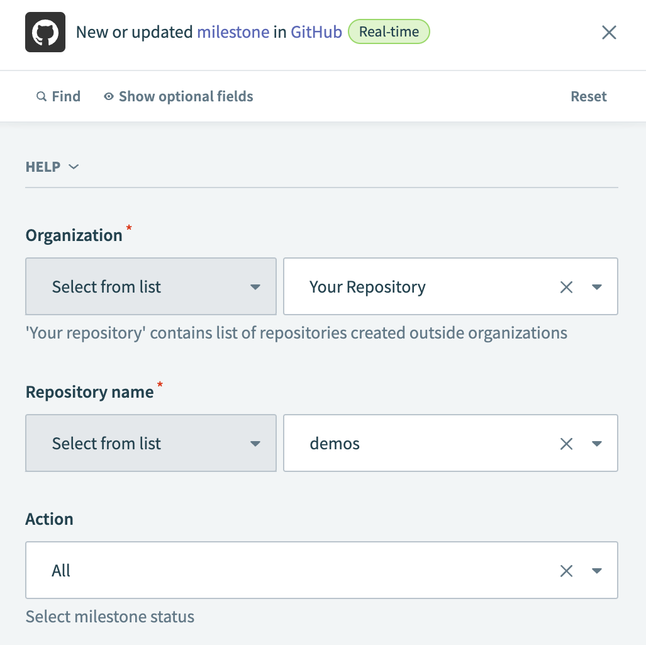Expand the Action dropdown caret
646x645 pixels.
coord(596,570)
